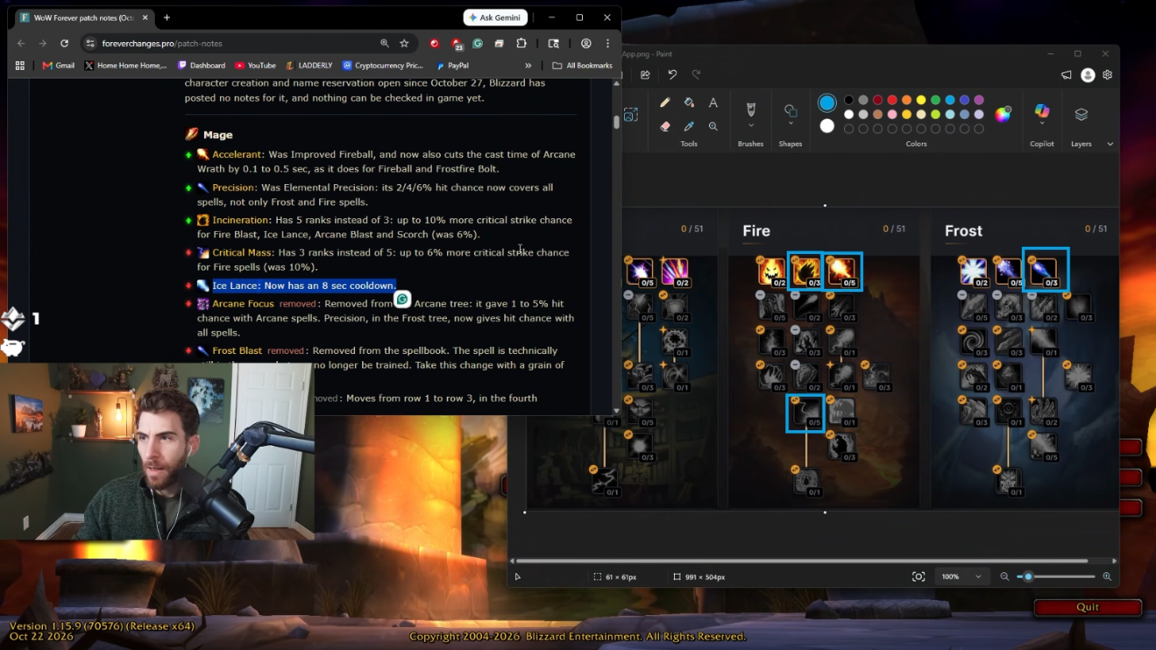Select the Fill bucket tool in Paint
Image resolution: width=1156 pixels, height=650 pixels.
click(689, 102)
